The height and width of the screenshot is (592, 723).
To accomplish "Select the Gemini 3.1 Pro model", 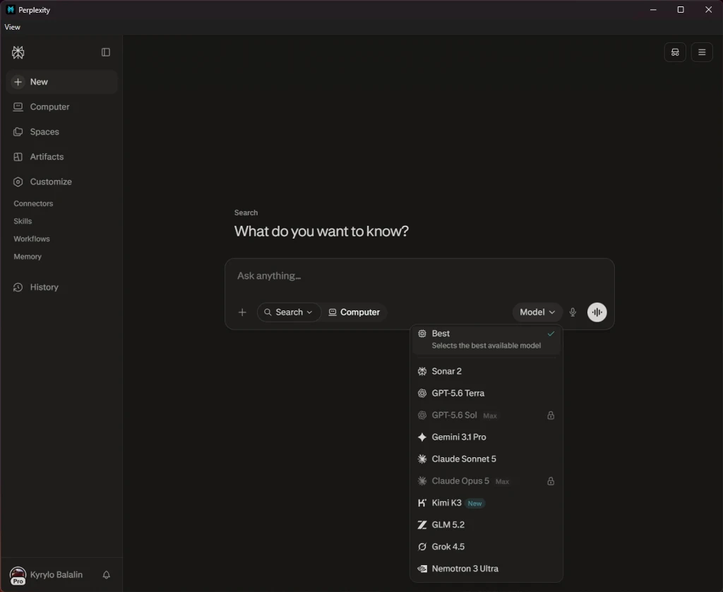I will [x=486, y=437].
